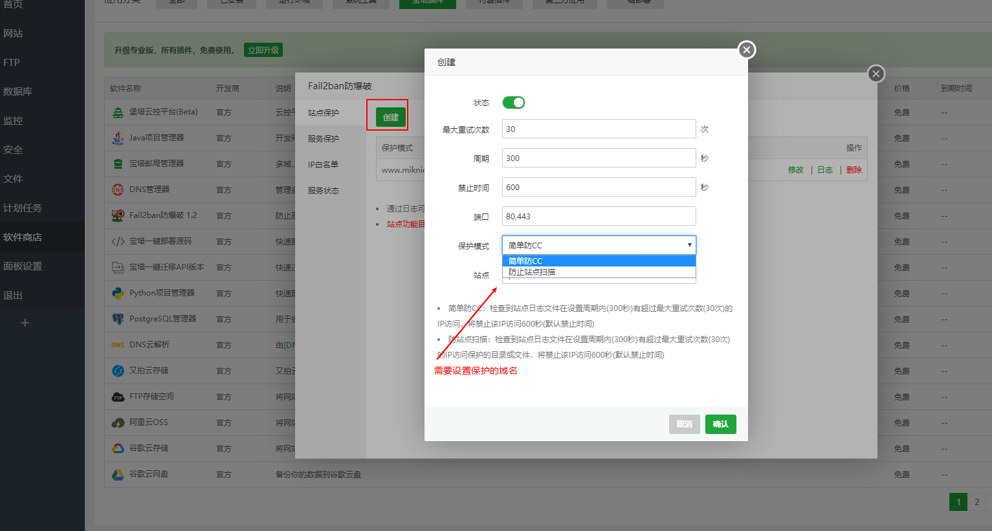Click the 删除 link for the www.mikni site
The height and width of the screenshot is (531, 992).
pyautogui.click(x=854, y=169)
